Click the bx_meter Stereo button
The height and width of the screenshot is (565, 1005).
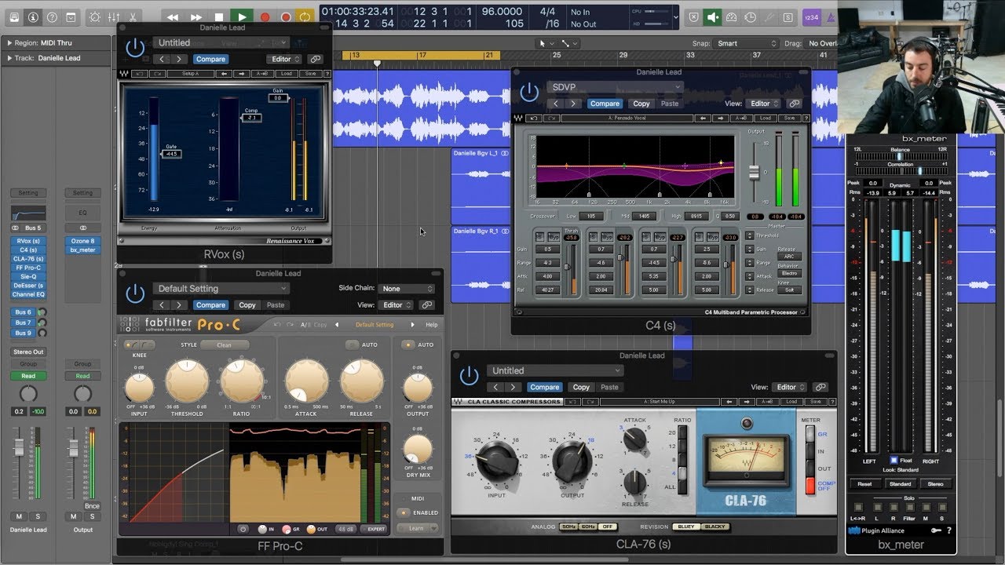[x=936, y=484]
